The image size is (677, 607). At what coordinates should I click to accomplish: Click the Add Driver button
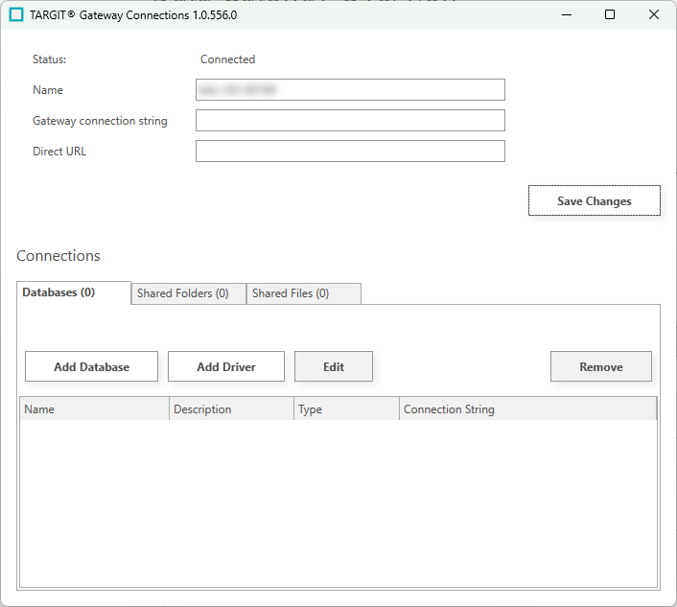click(x=226, y=366)
